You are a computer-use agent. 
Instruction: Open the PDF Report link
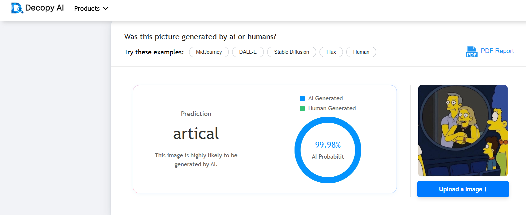(x=497, y=51)
